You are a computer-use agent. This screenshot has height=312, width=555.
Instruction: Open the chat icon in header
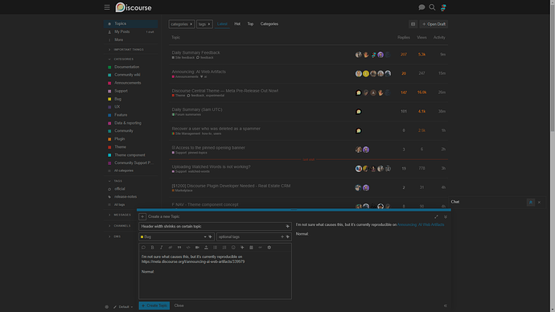click(x=421, y=7)
